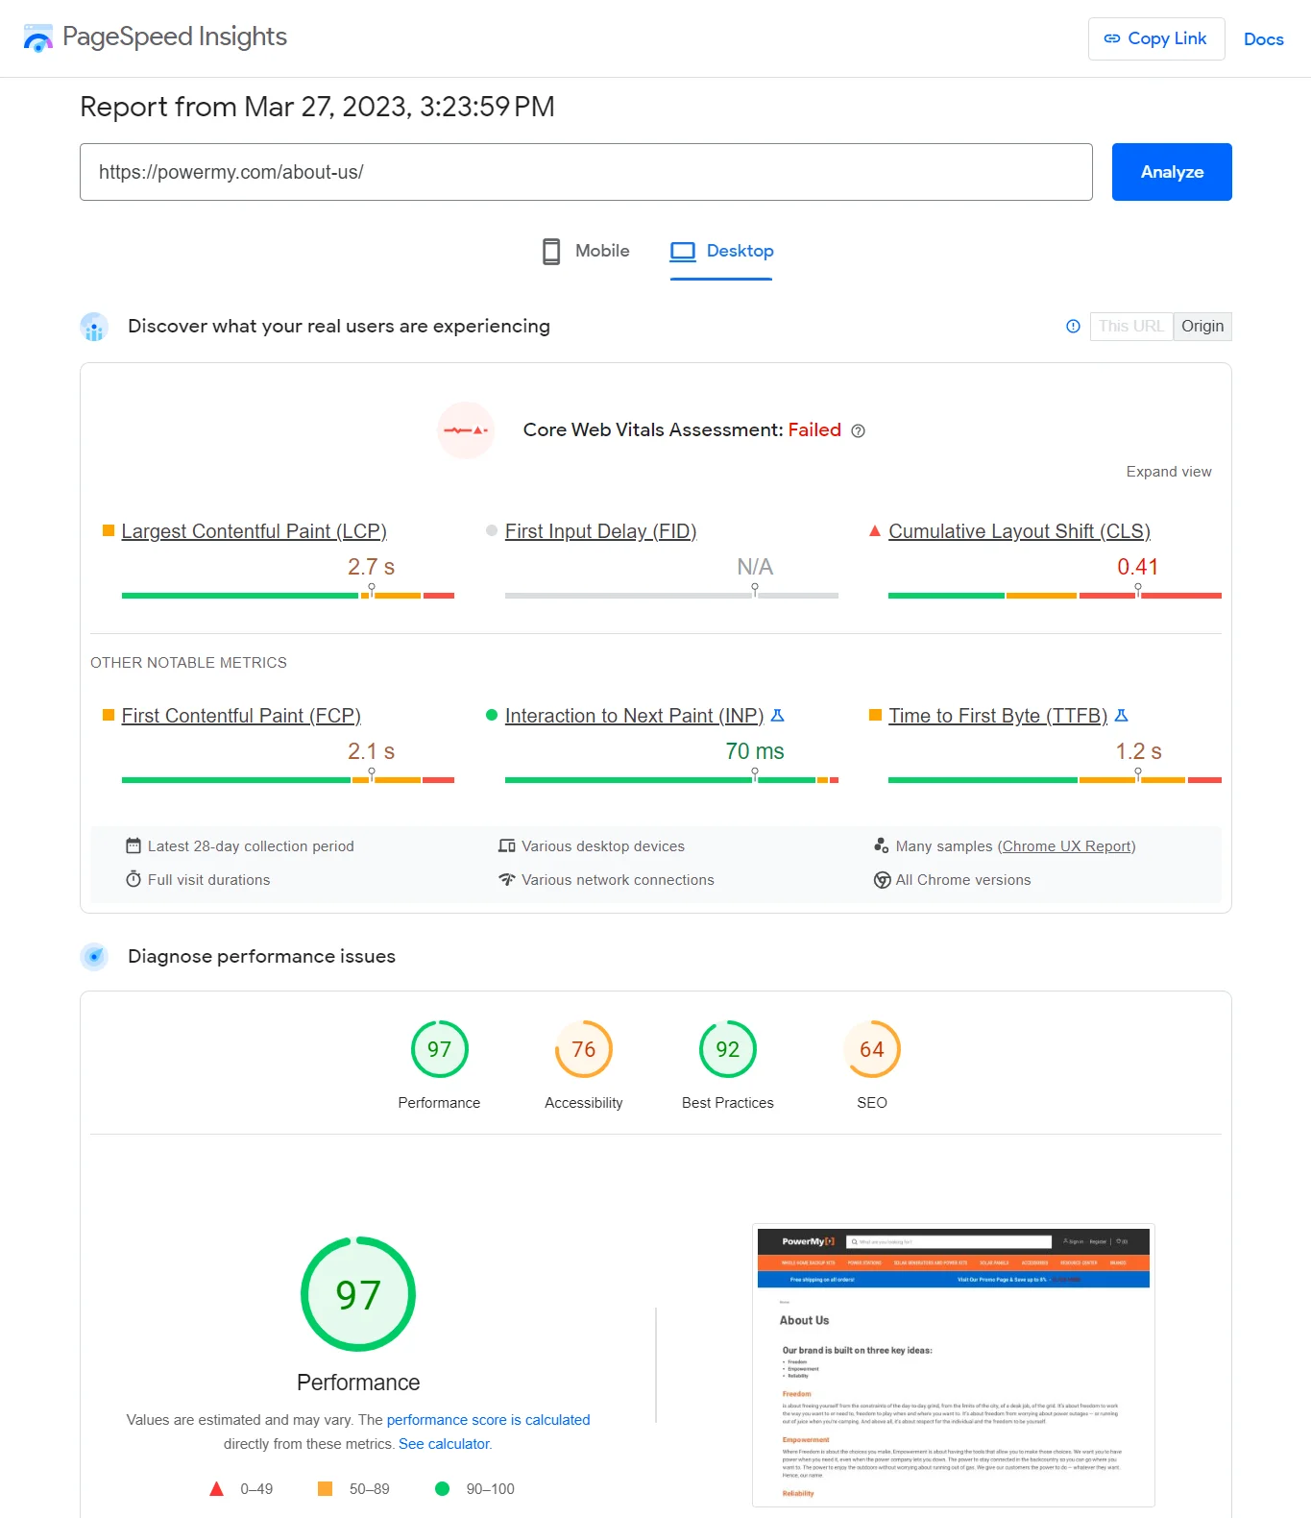Click the orange square marker beside LCP
The width and height of the screenshot is (1311, 1518).
(109, 530)
